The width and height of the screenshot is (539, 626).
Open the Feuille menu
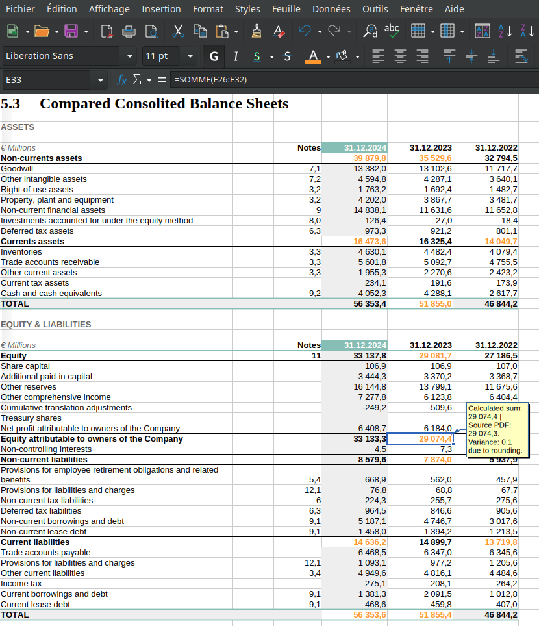pyautogui.click(x=286, y=8)
